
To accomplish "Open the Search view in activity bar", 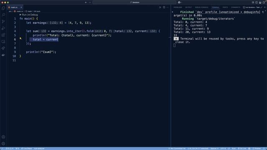I will click(3, 15).
